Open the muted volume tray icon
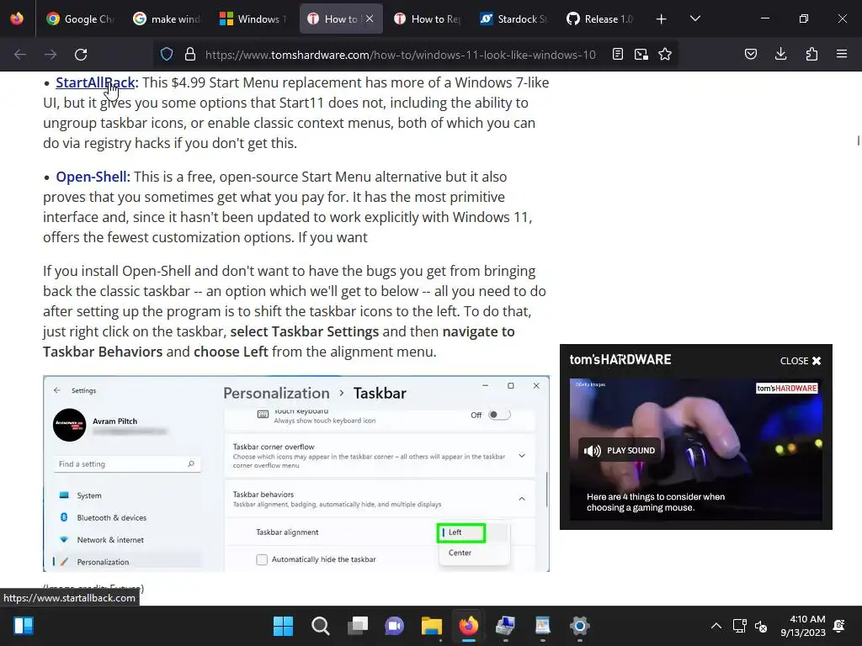The width and height of the screenshot is (862, 646). click(x=761, y=626)
